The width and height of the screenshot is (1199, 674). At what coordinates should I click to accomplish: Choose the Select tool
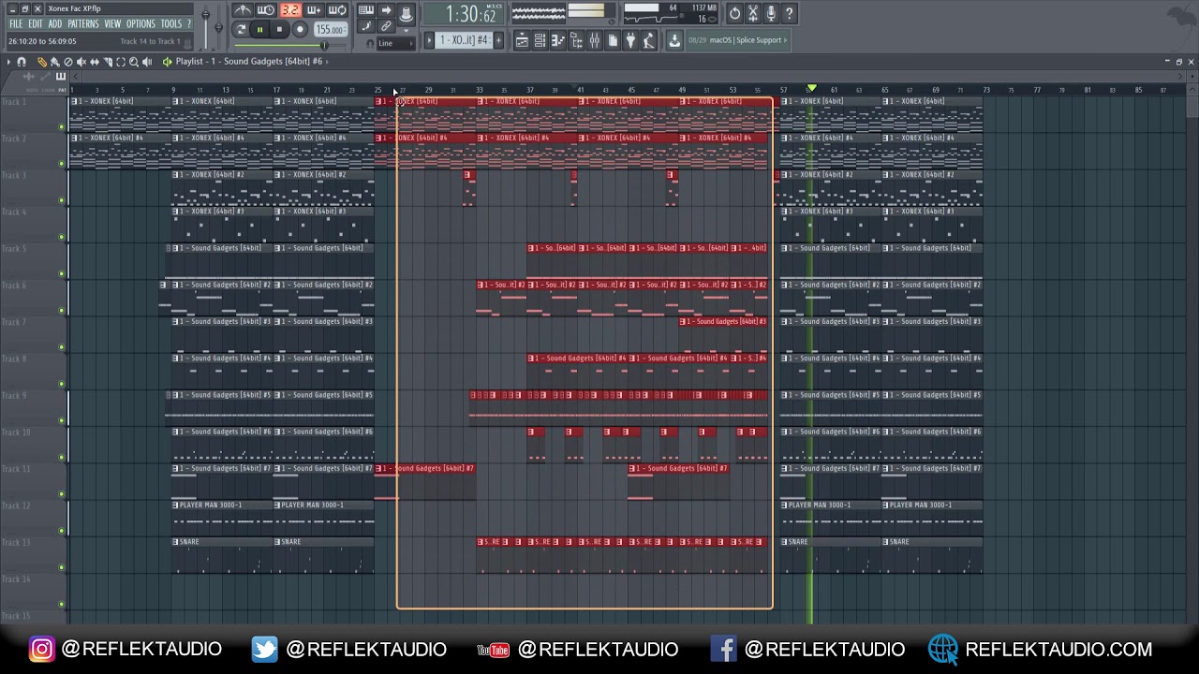(120, 62)
